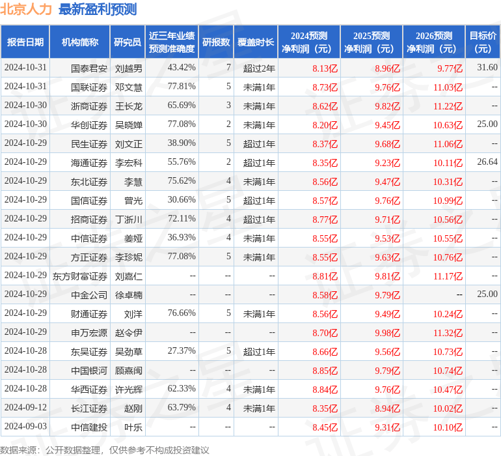The height and width of the screenshot is (456, 501).
Task: Click the 2024-09-12 report date
Action: pos(25,407)
